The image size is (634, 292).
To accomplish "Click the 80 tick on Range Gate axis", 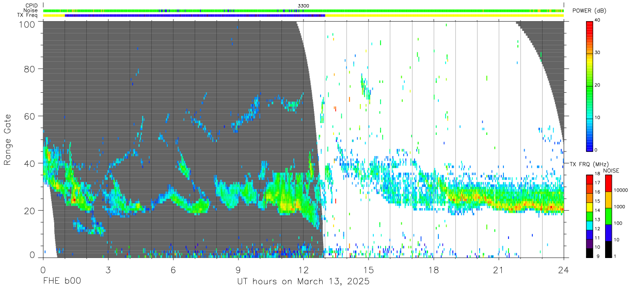I will pos(29,69).
